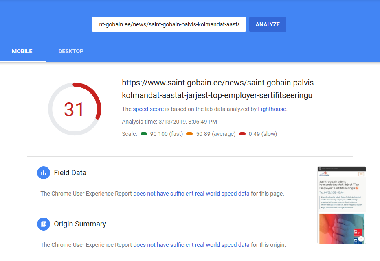
Task: Open the speed score link
Action: click(x=148, y=109)
